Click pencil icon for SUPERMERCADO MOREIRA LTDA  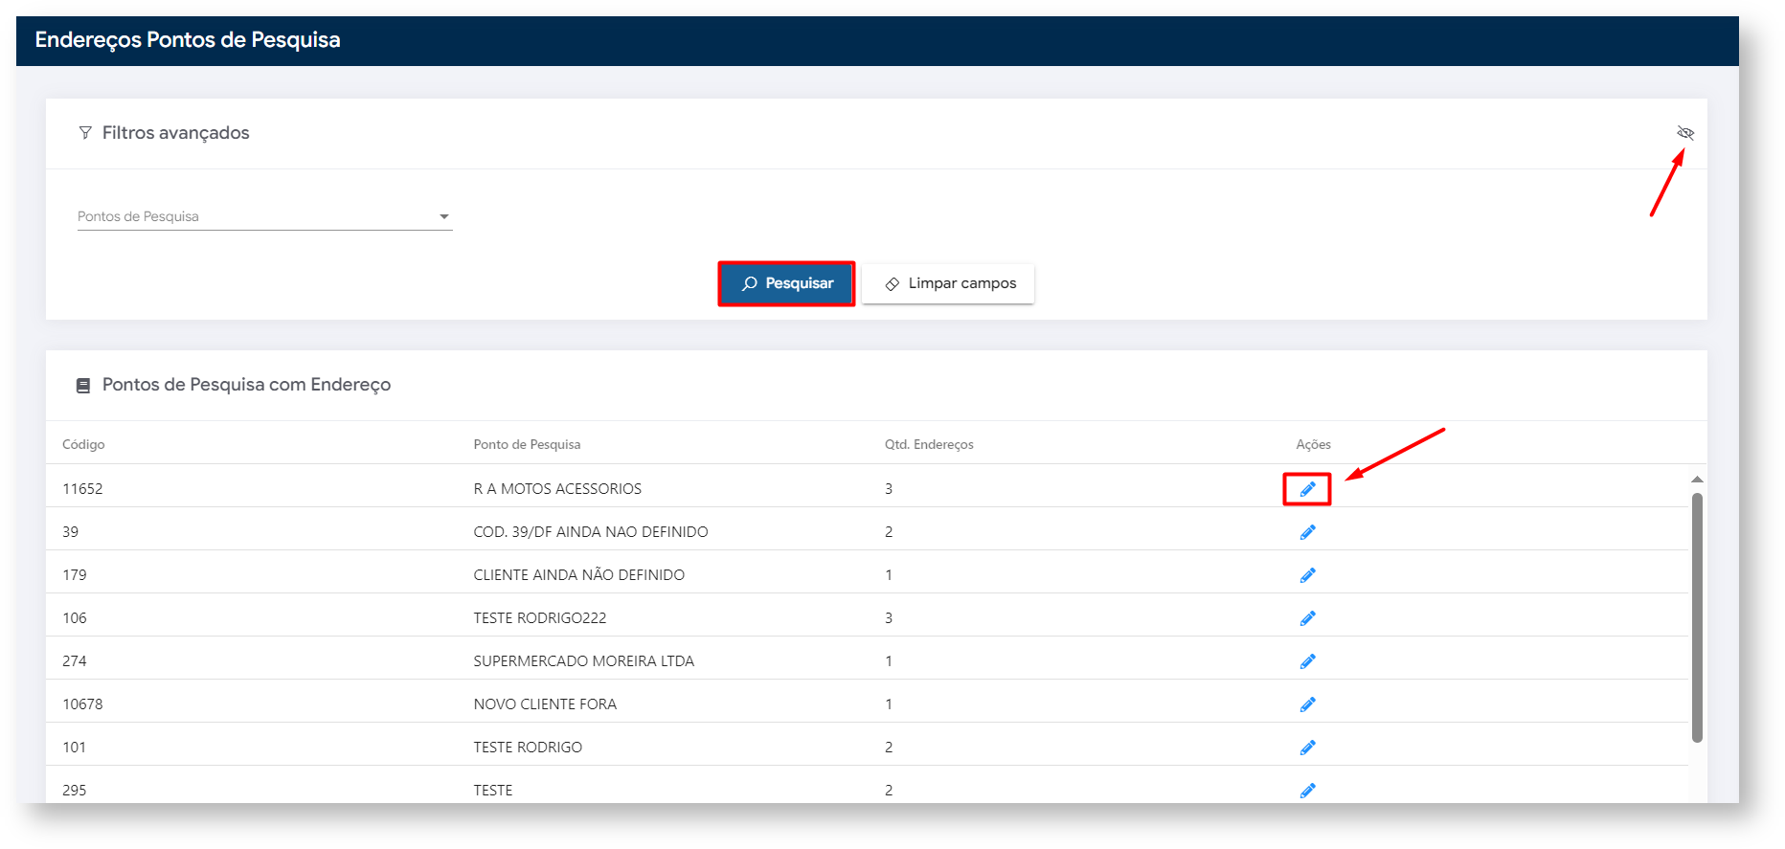[1307, 661]
